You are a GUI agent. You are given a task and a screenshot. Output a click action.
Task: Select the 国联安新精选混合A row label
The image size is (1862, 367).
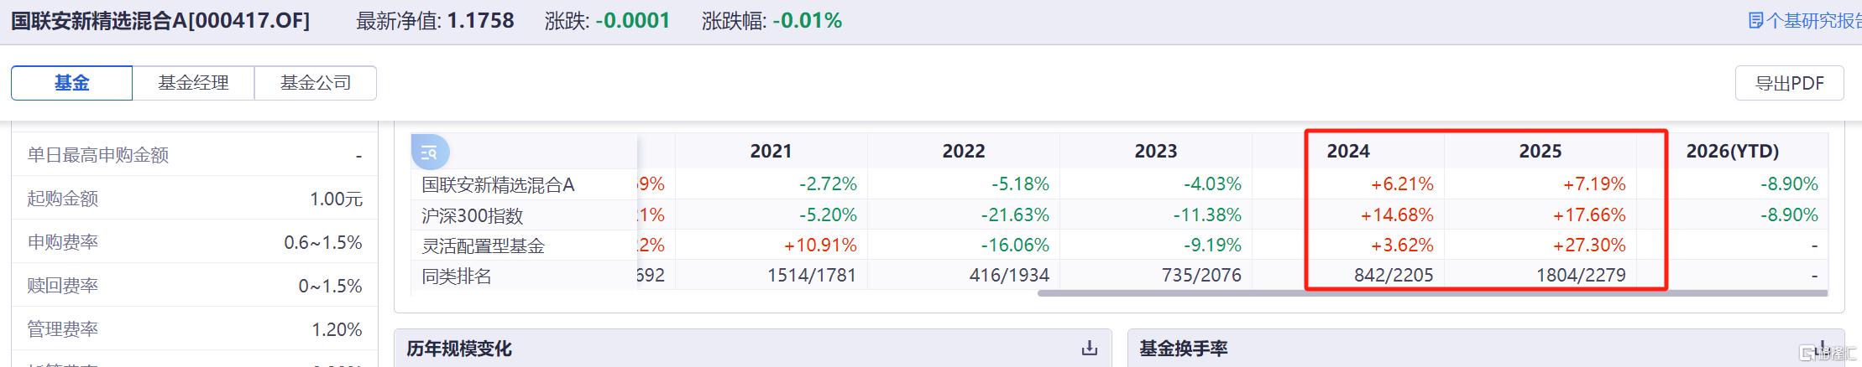click(x=498, y=184)
